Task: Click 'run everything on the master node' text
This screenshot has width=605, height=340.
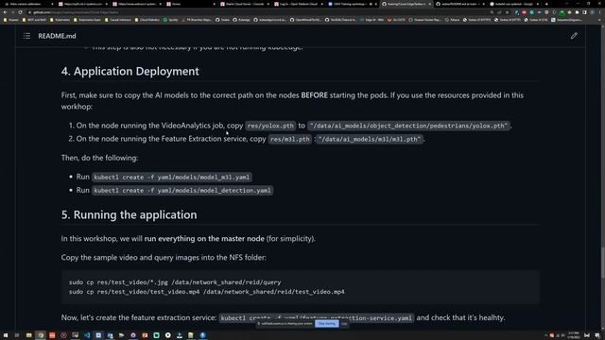Action: click(204, 239)
